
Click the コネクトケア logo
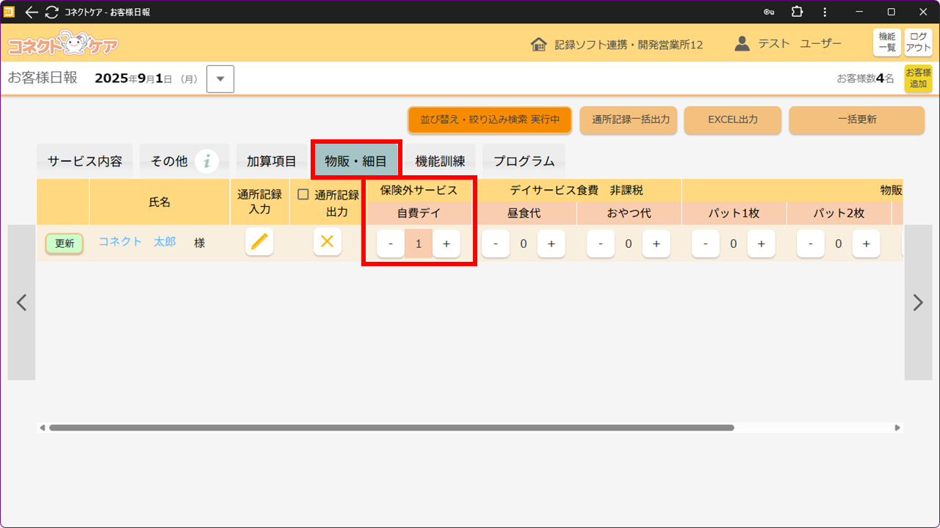(x=62, y=44)
